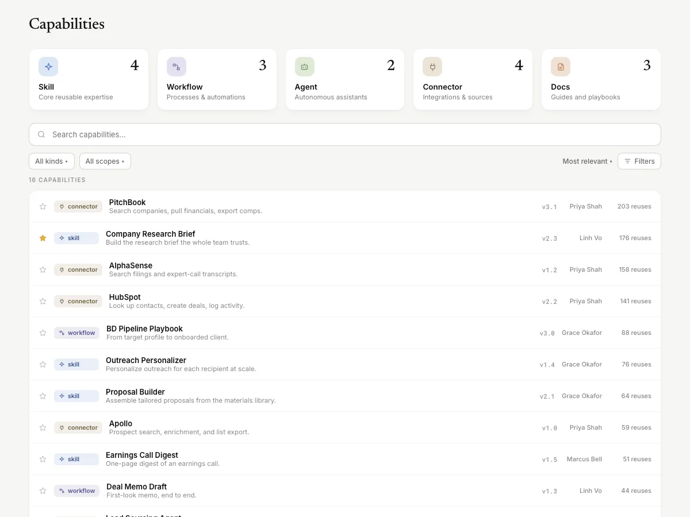Star the HubSpot capability
The height and width of the screenshot is (517, 690).
tap(43, 301)
